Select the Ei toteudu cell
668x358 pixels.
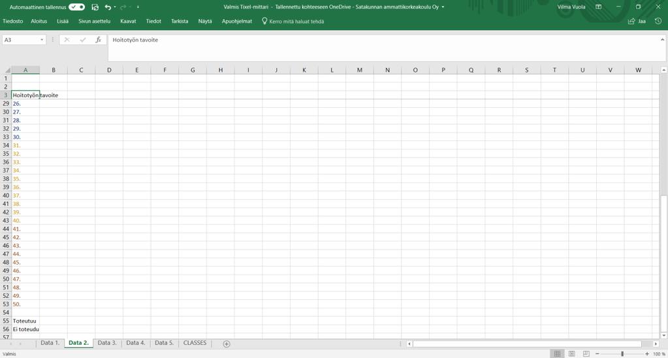25,329
